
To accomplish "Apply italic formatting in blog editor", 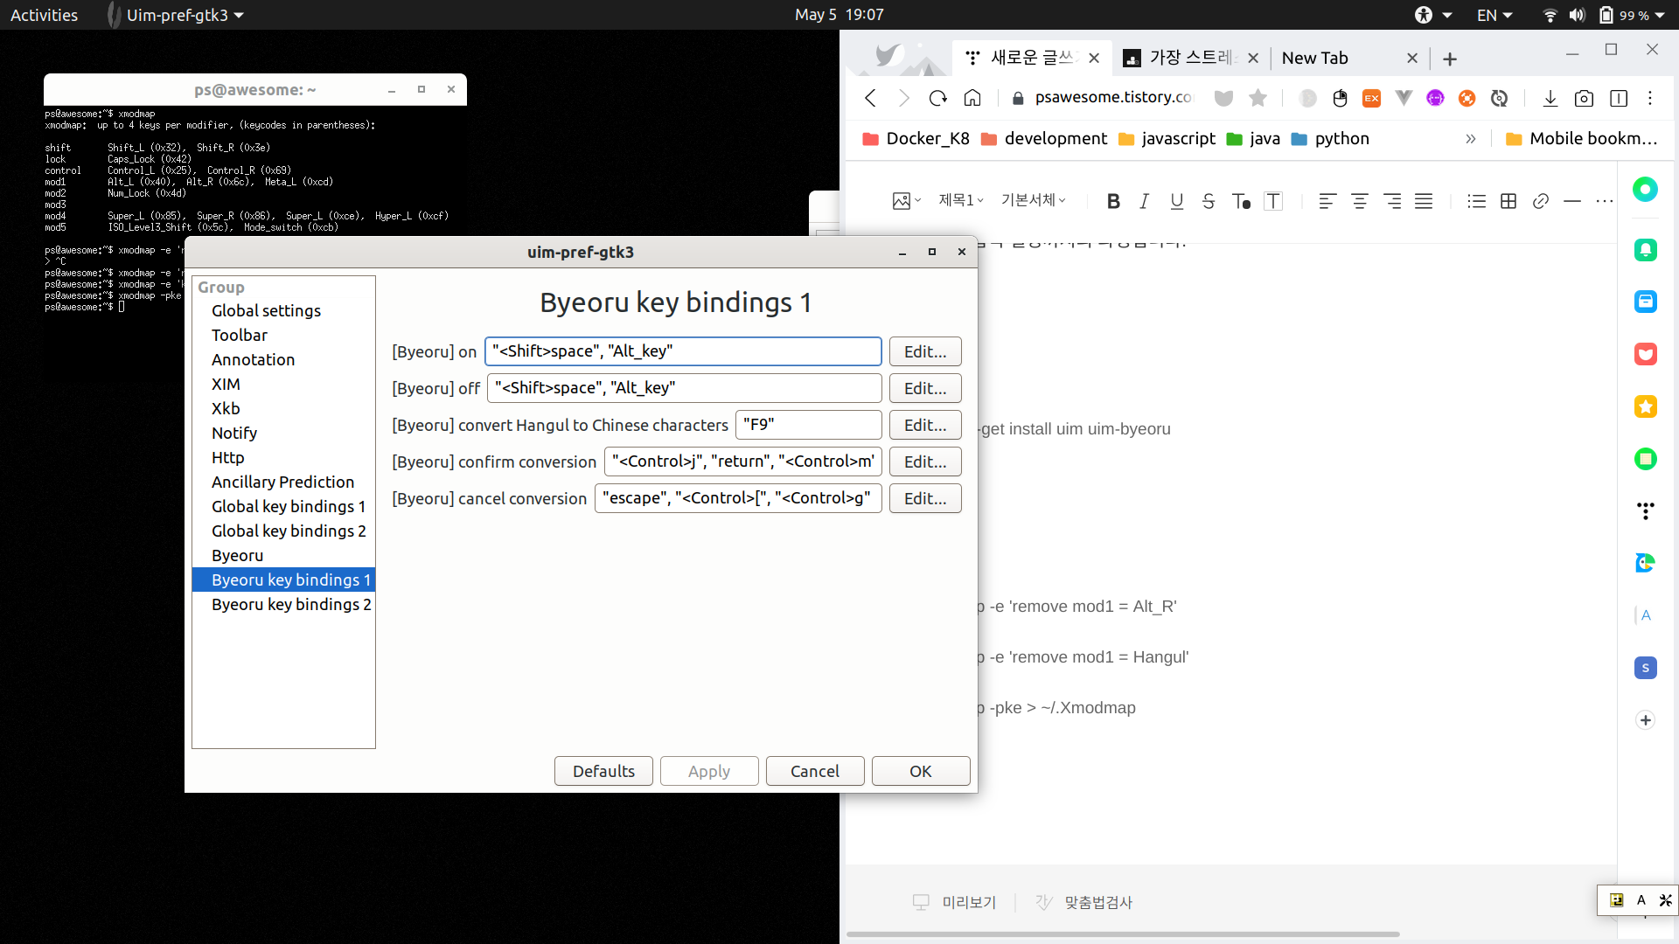I will (x=1144, y=201).
